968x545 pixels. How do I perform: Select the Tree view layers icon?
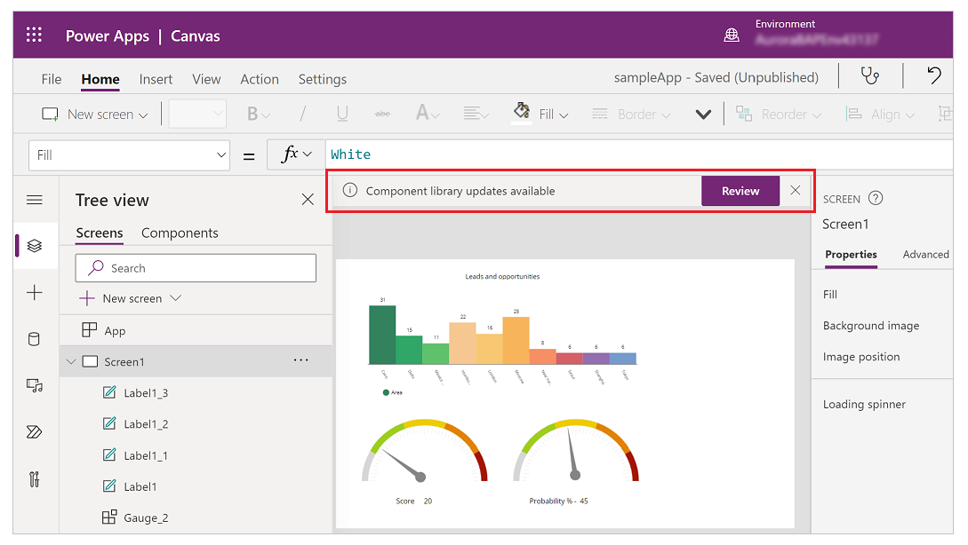(35, 245)
